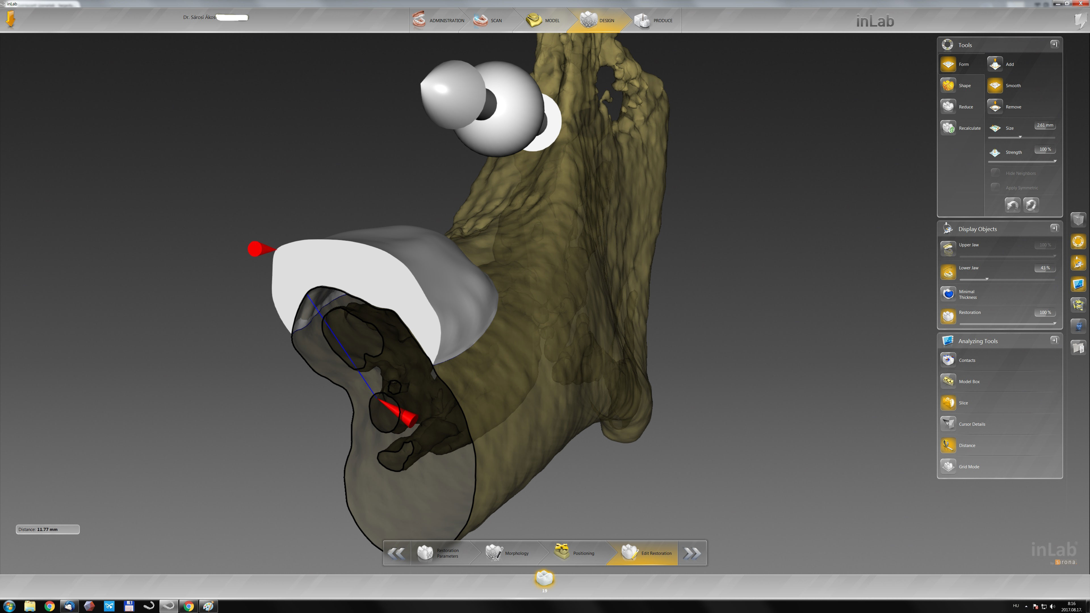1090x613 pixels.
Task: Open the Display Objects side panel icon
Action: coord(1078,263)
